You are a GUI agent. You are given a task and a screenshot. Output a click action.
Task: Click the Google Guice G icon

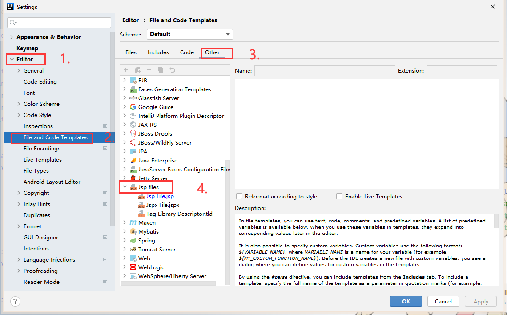(x=133, y=107)
